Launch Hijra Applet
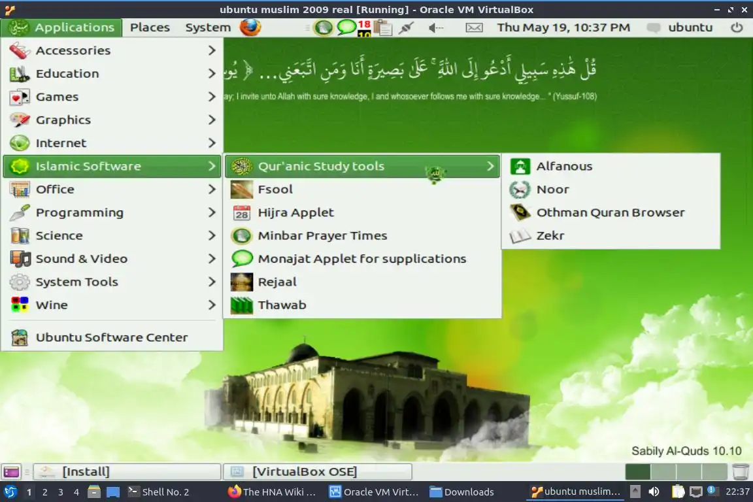The width and height of the screenshot is (753, 502). coord(363,212)
